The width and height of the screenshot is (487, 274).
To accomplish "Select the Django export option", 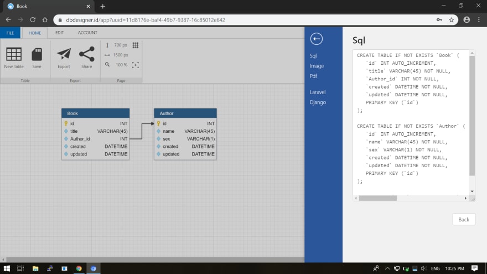I will (x=318, y=102).
